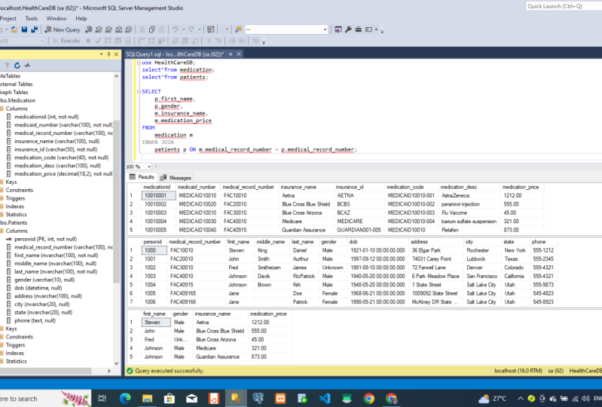Click into the Quick Launch search field
602x407 pixels.
pos(564,6)
